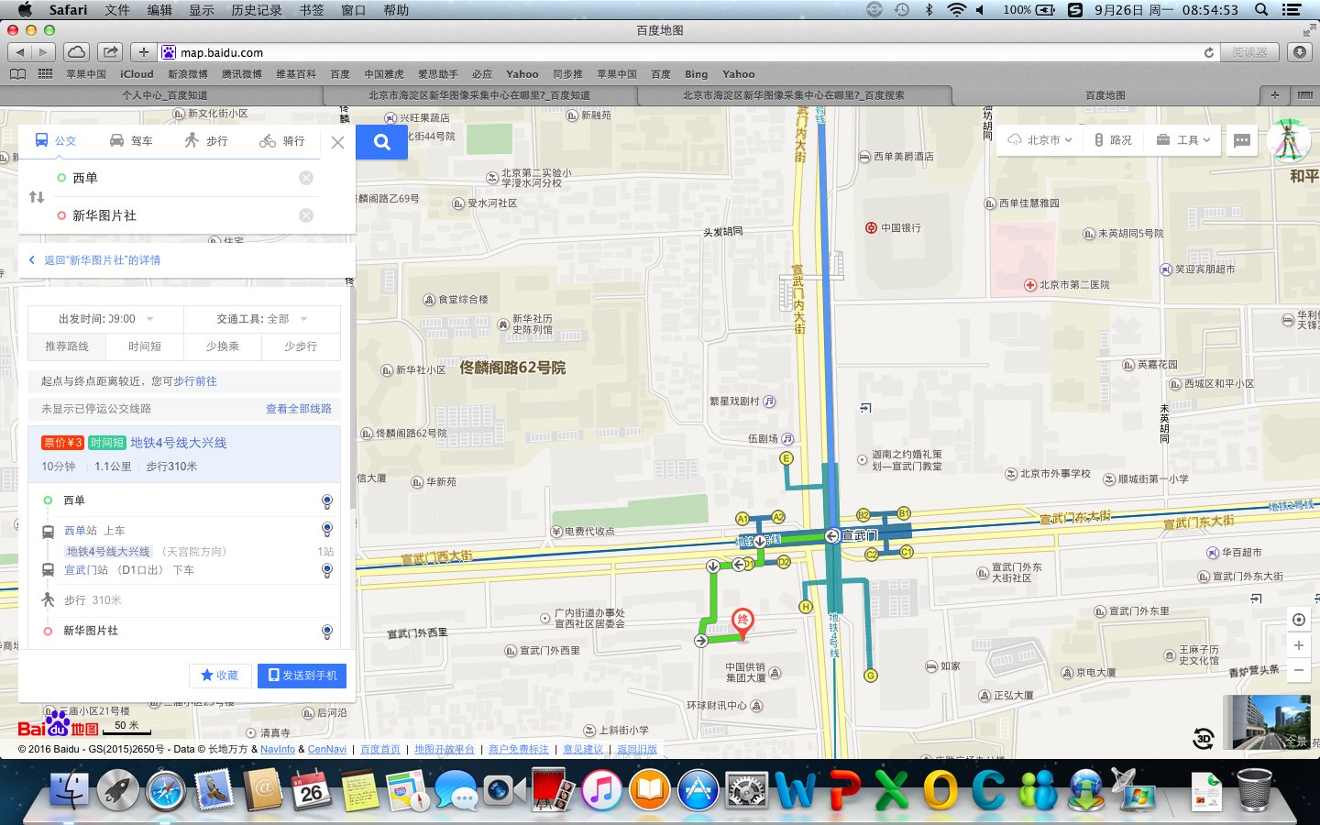This screenshot has height=825, width=1320.
Task: Swap start and destination points
Action: (x=37, y=197)
